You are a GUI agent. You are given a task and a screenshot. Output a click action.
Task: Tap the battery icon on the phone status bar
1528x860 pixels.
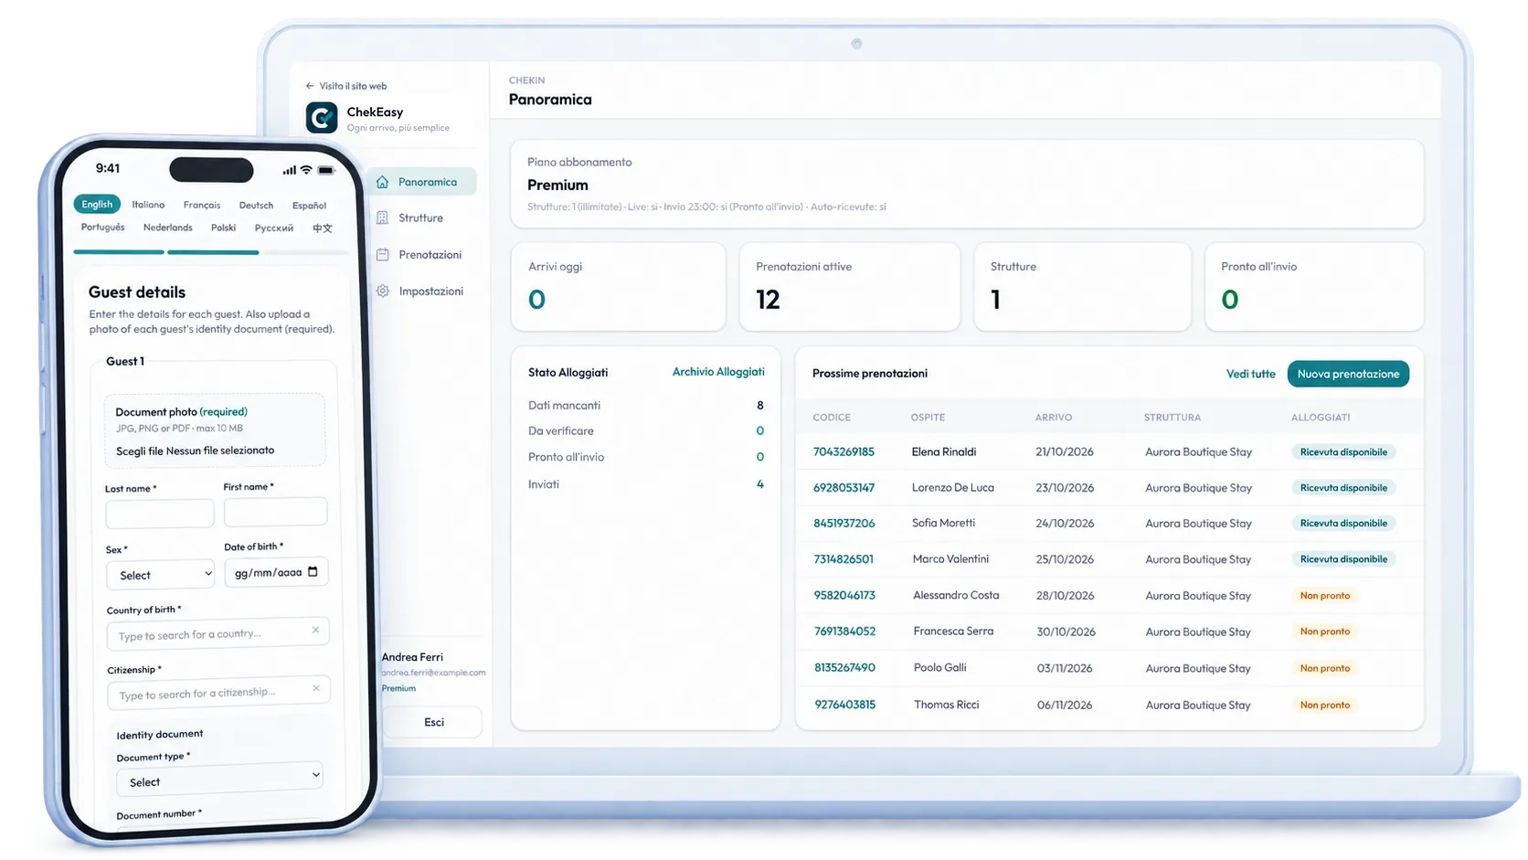[326, 170]
